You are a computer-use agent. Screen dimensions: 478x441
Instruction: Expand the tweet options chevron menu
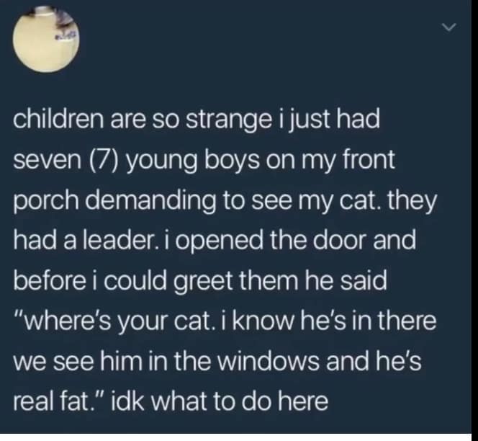(449, 27)
